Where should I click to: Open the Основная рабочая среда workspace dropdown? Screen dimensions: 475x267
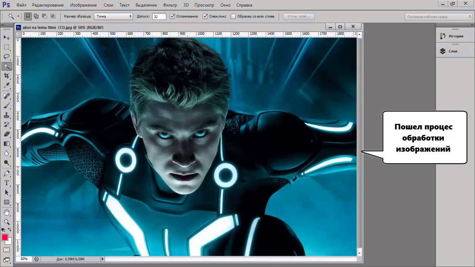pyautogui.click(x=438, y=17)
